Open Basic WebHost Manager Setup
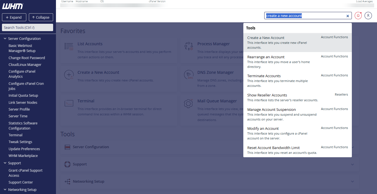This screenshot has height=194, width=377. coord(22,48)
